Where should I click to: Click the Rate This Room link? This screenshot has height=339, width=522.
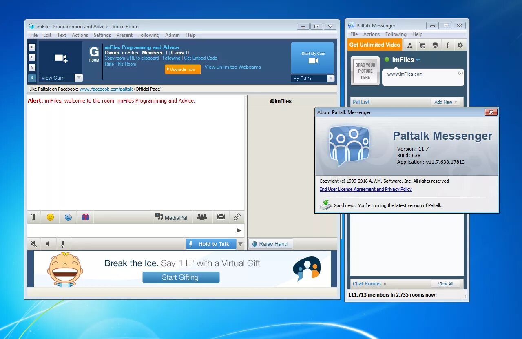[120, 64]
